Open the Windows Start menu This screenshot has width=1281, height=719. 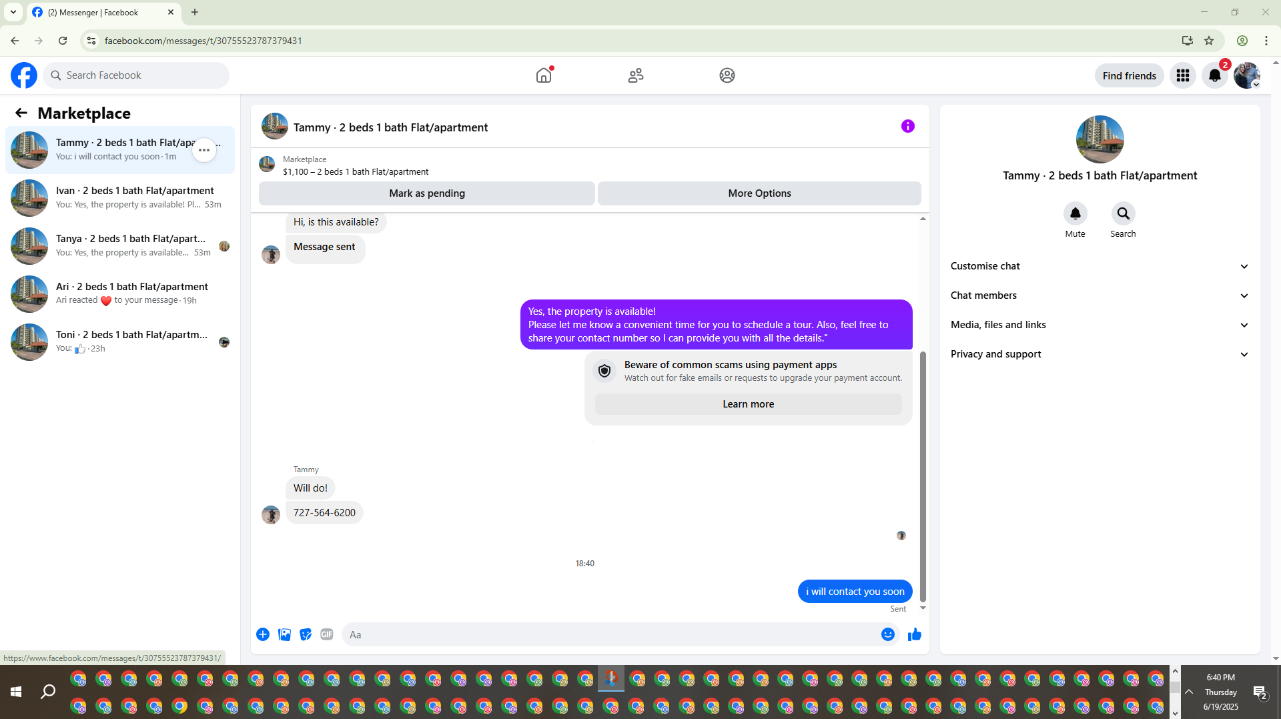(x=16, y=692)
